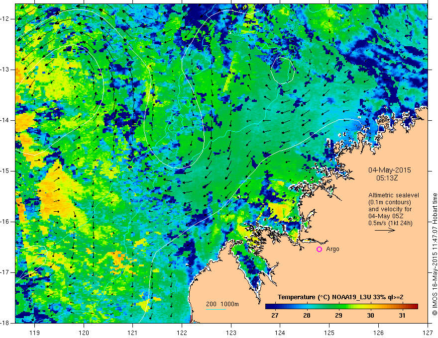Click the 'Altimetric sealevel' legend text
Viewport: 438px width, 338px height.
pos(394,195)
